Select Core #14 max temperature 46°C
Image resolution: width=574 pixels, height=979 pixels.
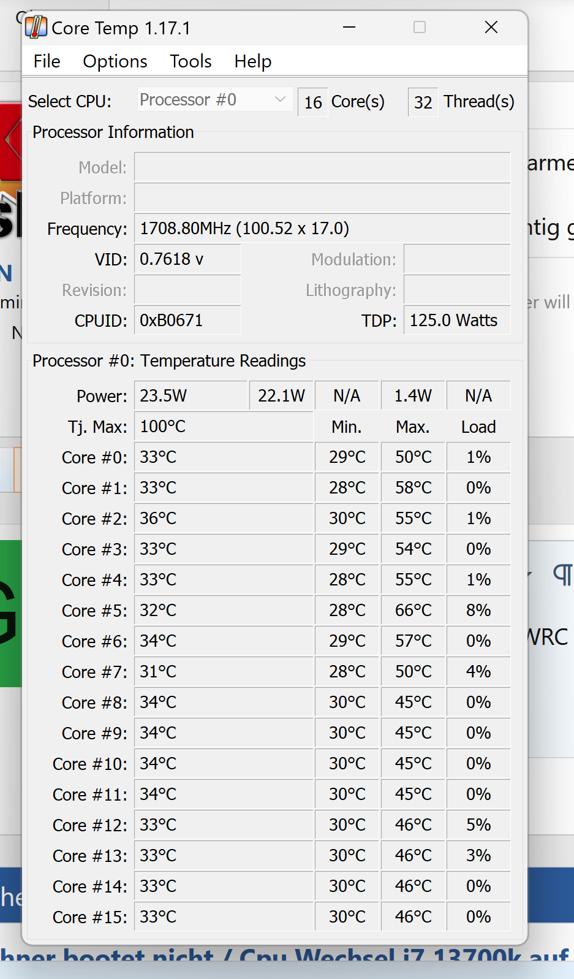[413, 886]
